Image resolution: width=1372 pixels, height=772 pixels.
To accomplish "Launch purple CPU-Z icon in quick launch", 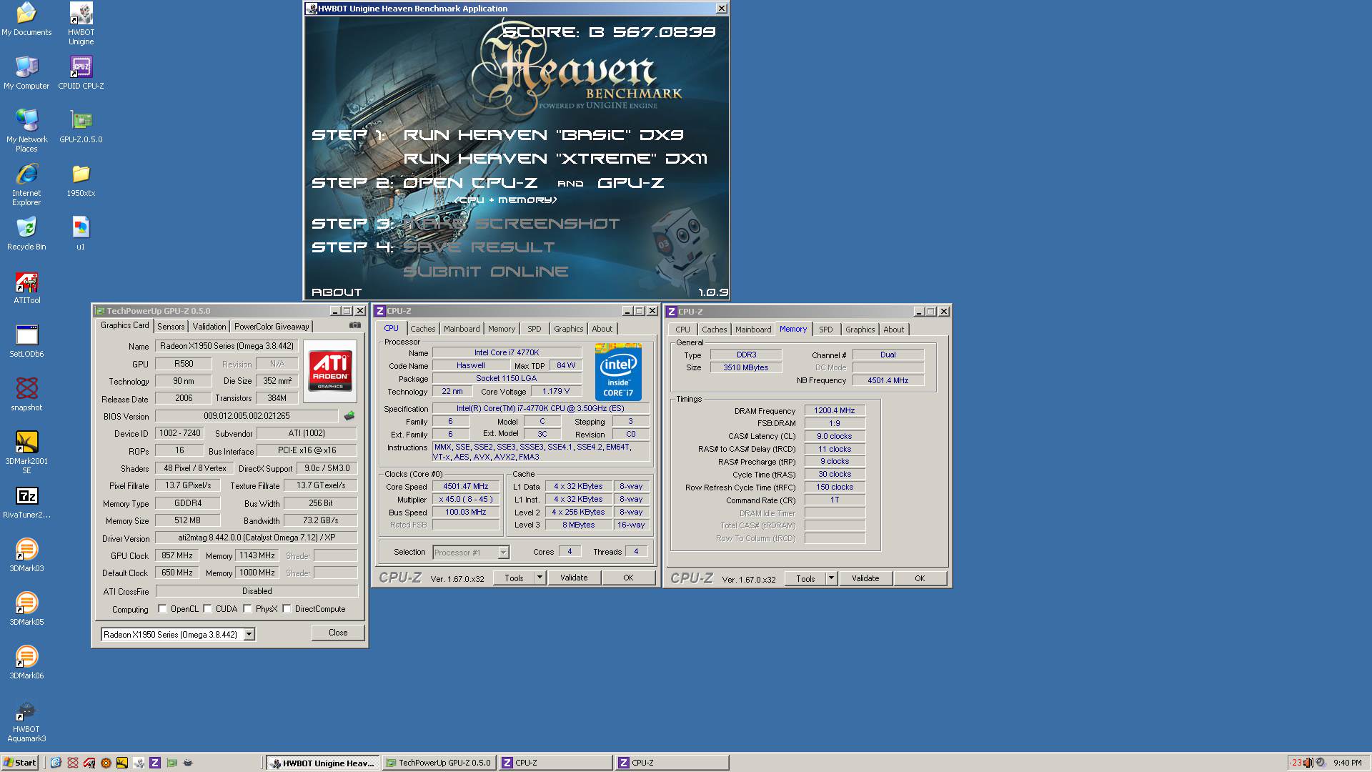I will [155, 763].
